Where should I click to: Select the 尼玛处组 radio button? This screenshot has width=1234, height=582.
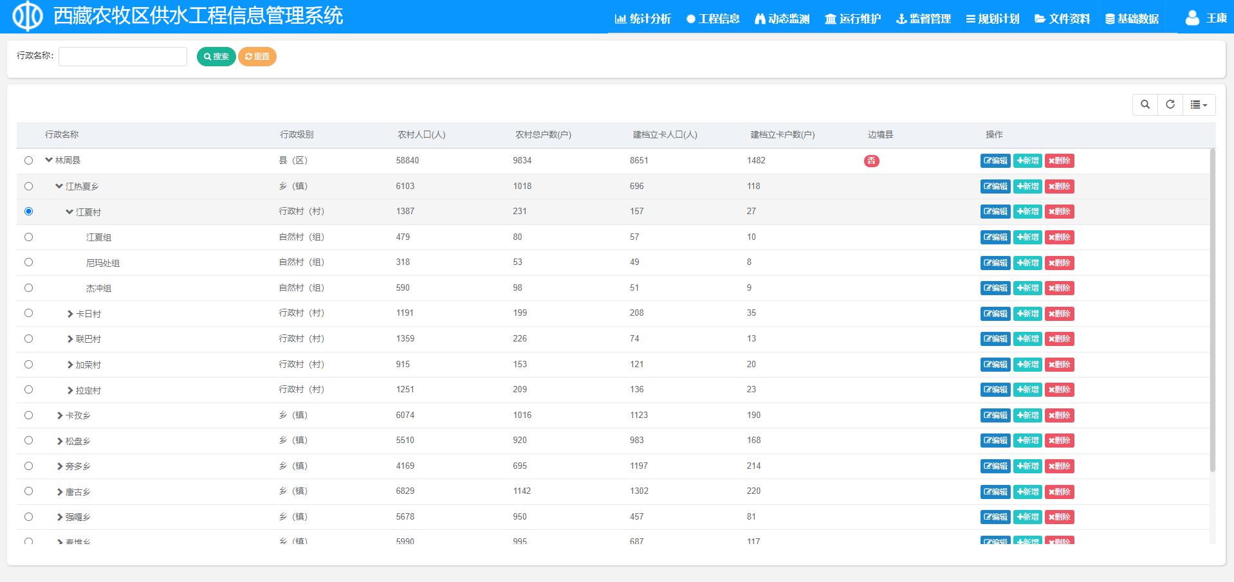(28, 262)
